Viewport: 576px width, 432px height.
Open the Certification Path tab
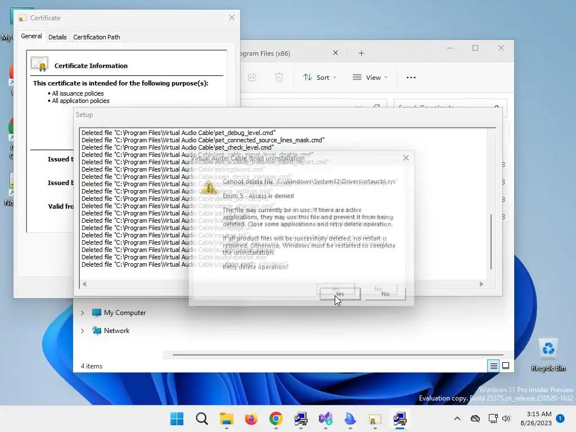pos(97,37)
